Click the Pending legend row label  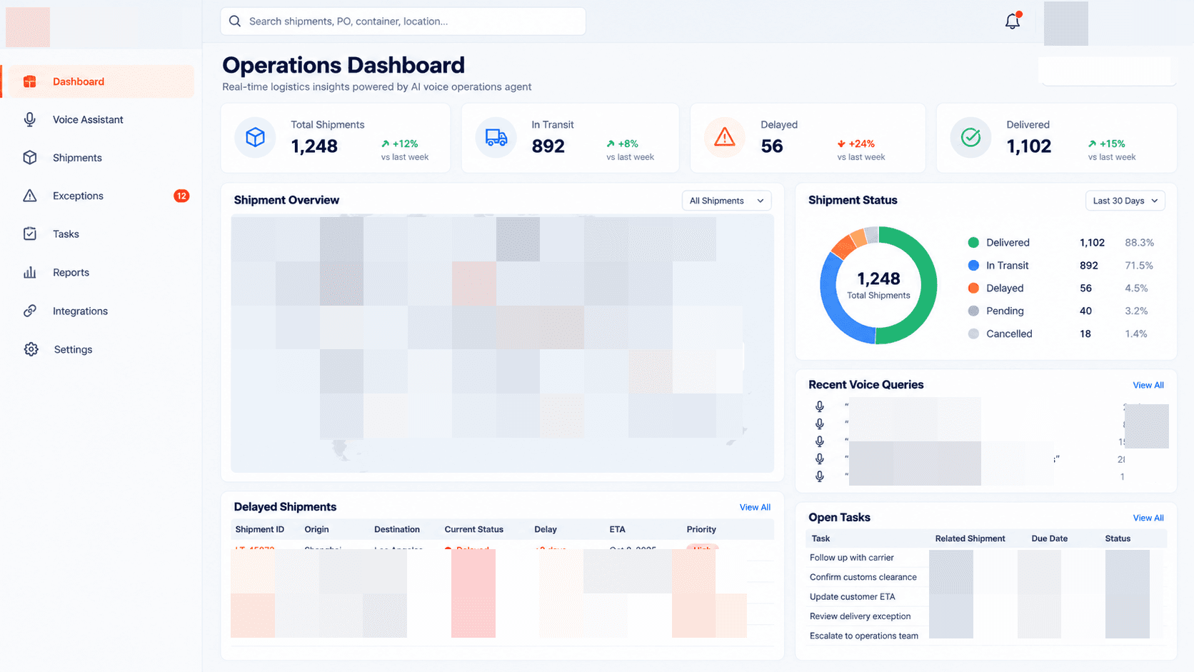(x=1005, y=311)
